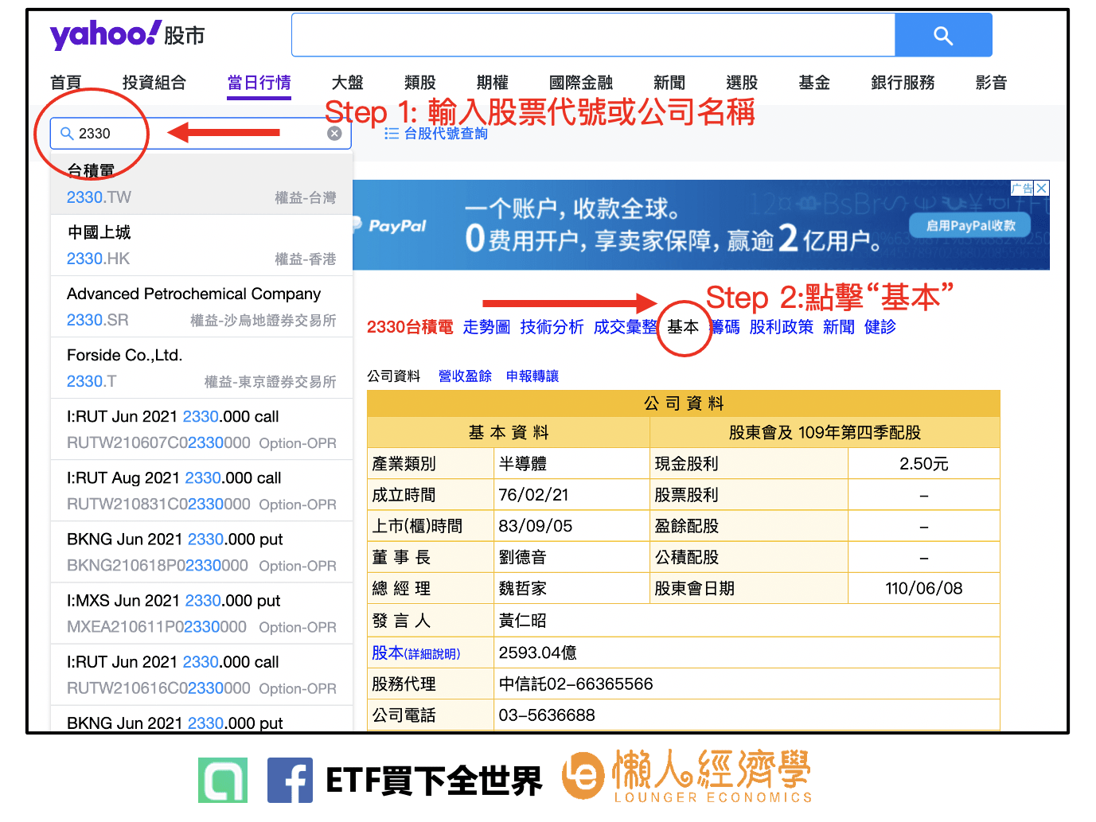Open the 技術分析 link
The height and width of the screenshot is (822, 1096).
click(552, 327)
